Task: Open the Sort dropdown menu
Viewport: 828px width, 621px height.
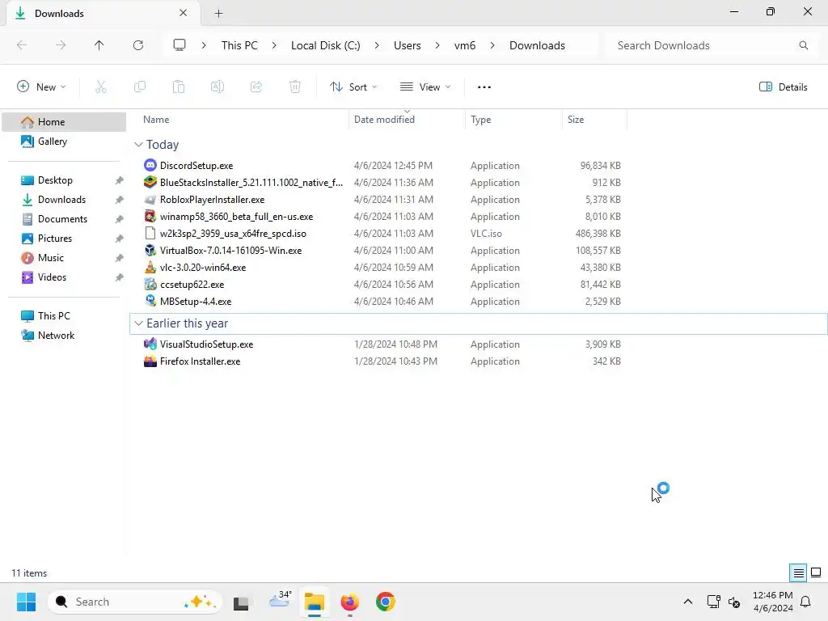Action: point(353,87)
